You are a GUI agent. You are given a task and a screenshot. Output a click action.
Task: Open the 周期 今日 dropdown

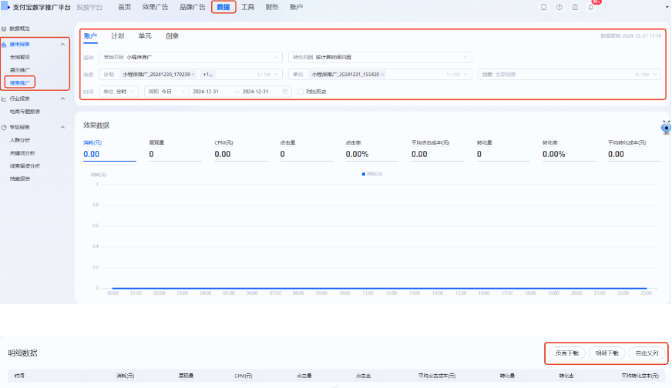tap(166, 92)
